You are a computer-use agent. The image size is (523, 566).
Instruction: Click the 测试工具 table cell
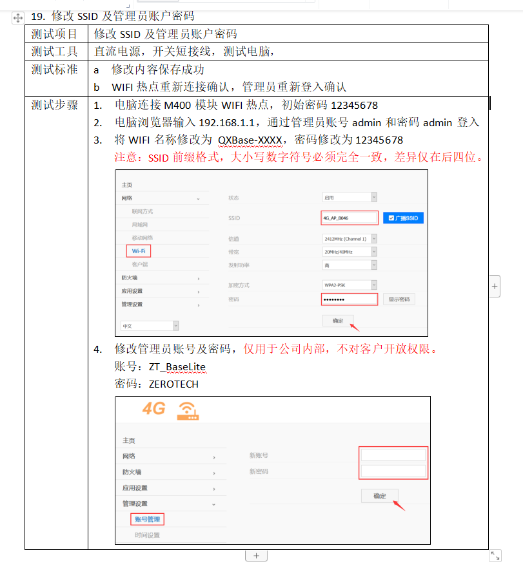coord(56,52)
